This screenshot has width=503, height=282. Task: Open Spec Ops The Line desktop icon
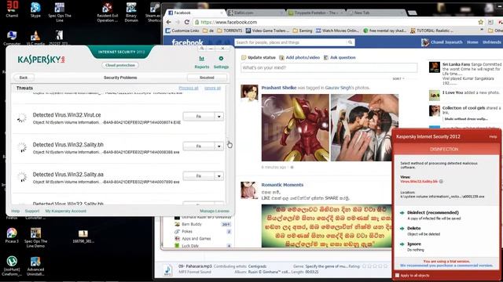60,8
